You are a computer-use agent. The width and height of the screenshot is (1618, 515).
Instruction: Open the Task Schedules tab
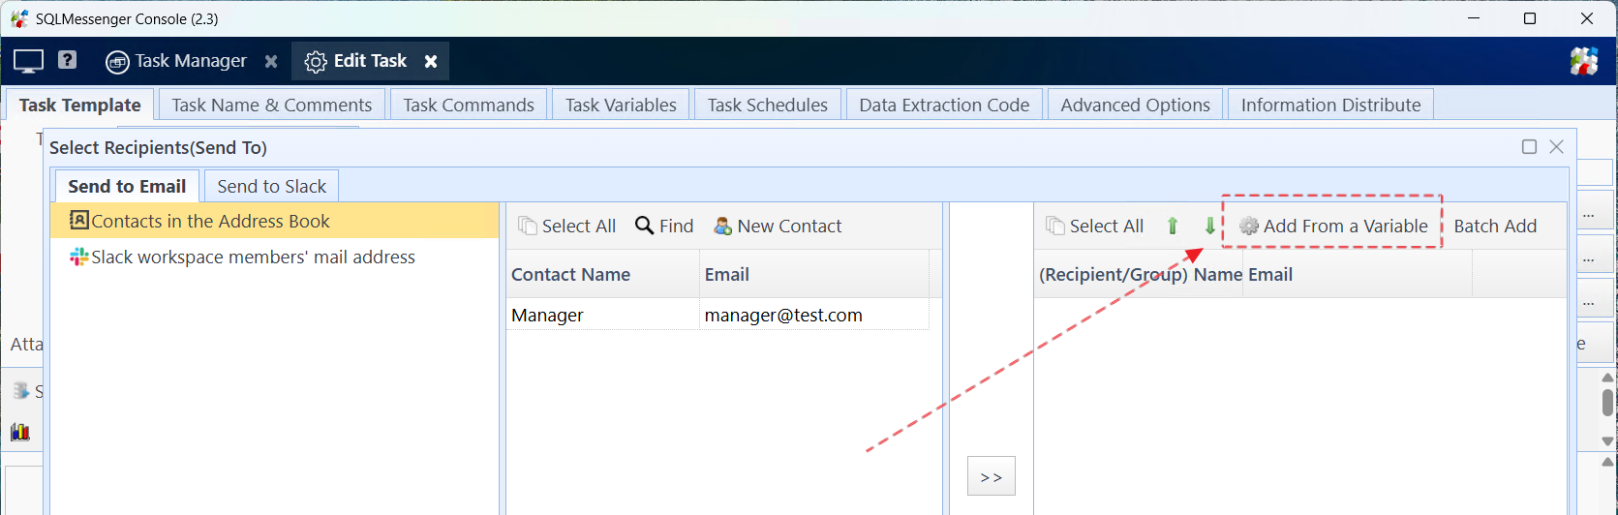pos(768,105)
